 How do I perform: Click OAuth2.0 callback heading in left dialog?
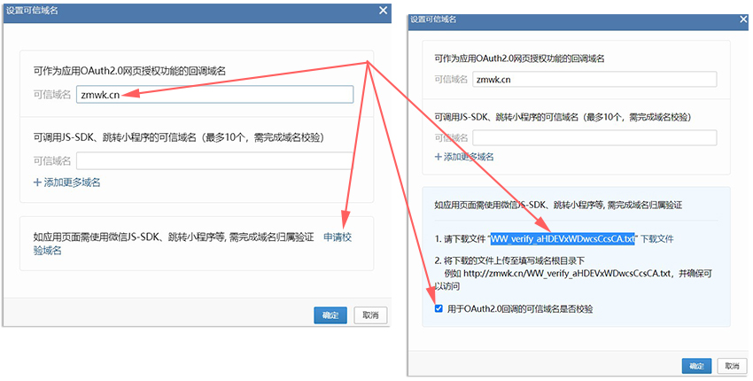129,71
